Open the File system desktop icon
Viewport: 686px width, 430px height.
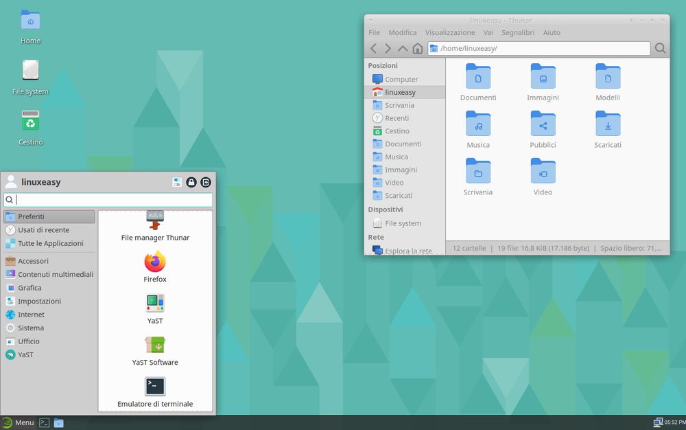coord(31,70)
